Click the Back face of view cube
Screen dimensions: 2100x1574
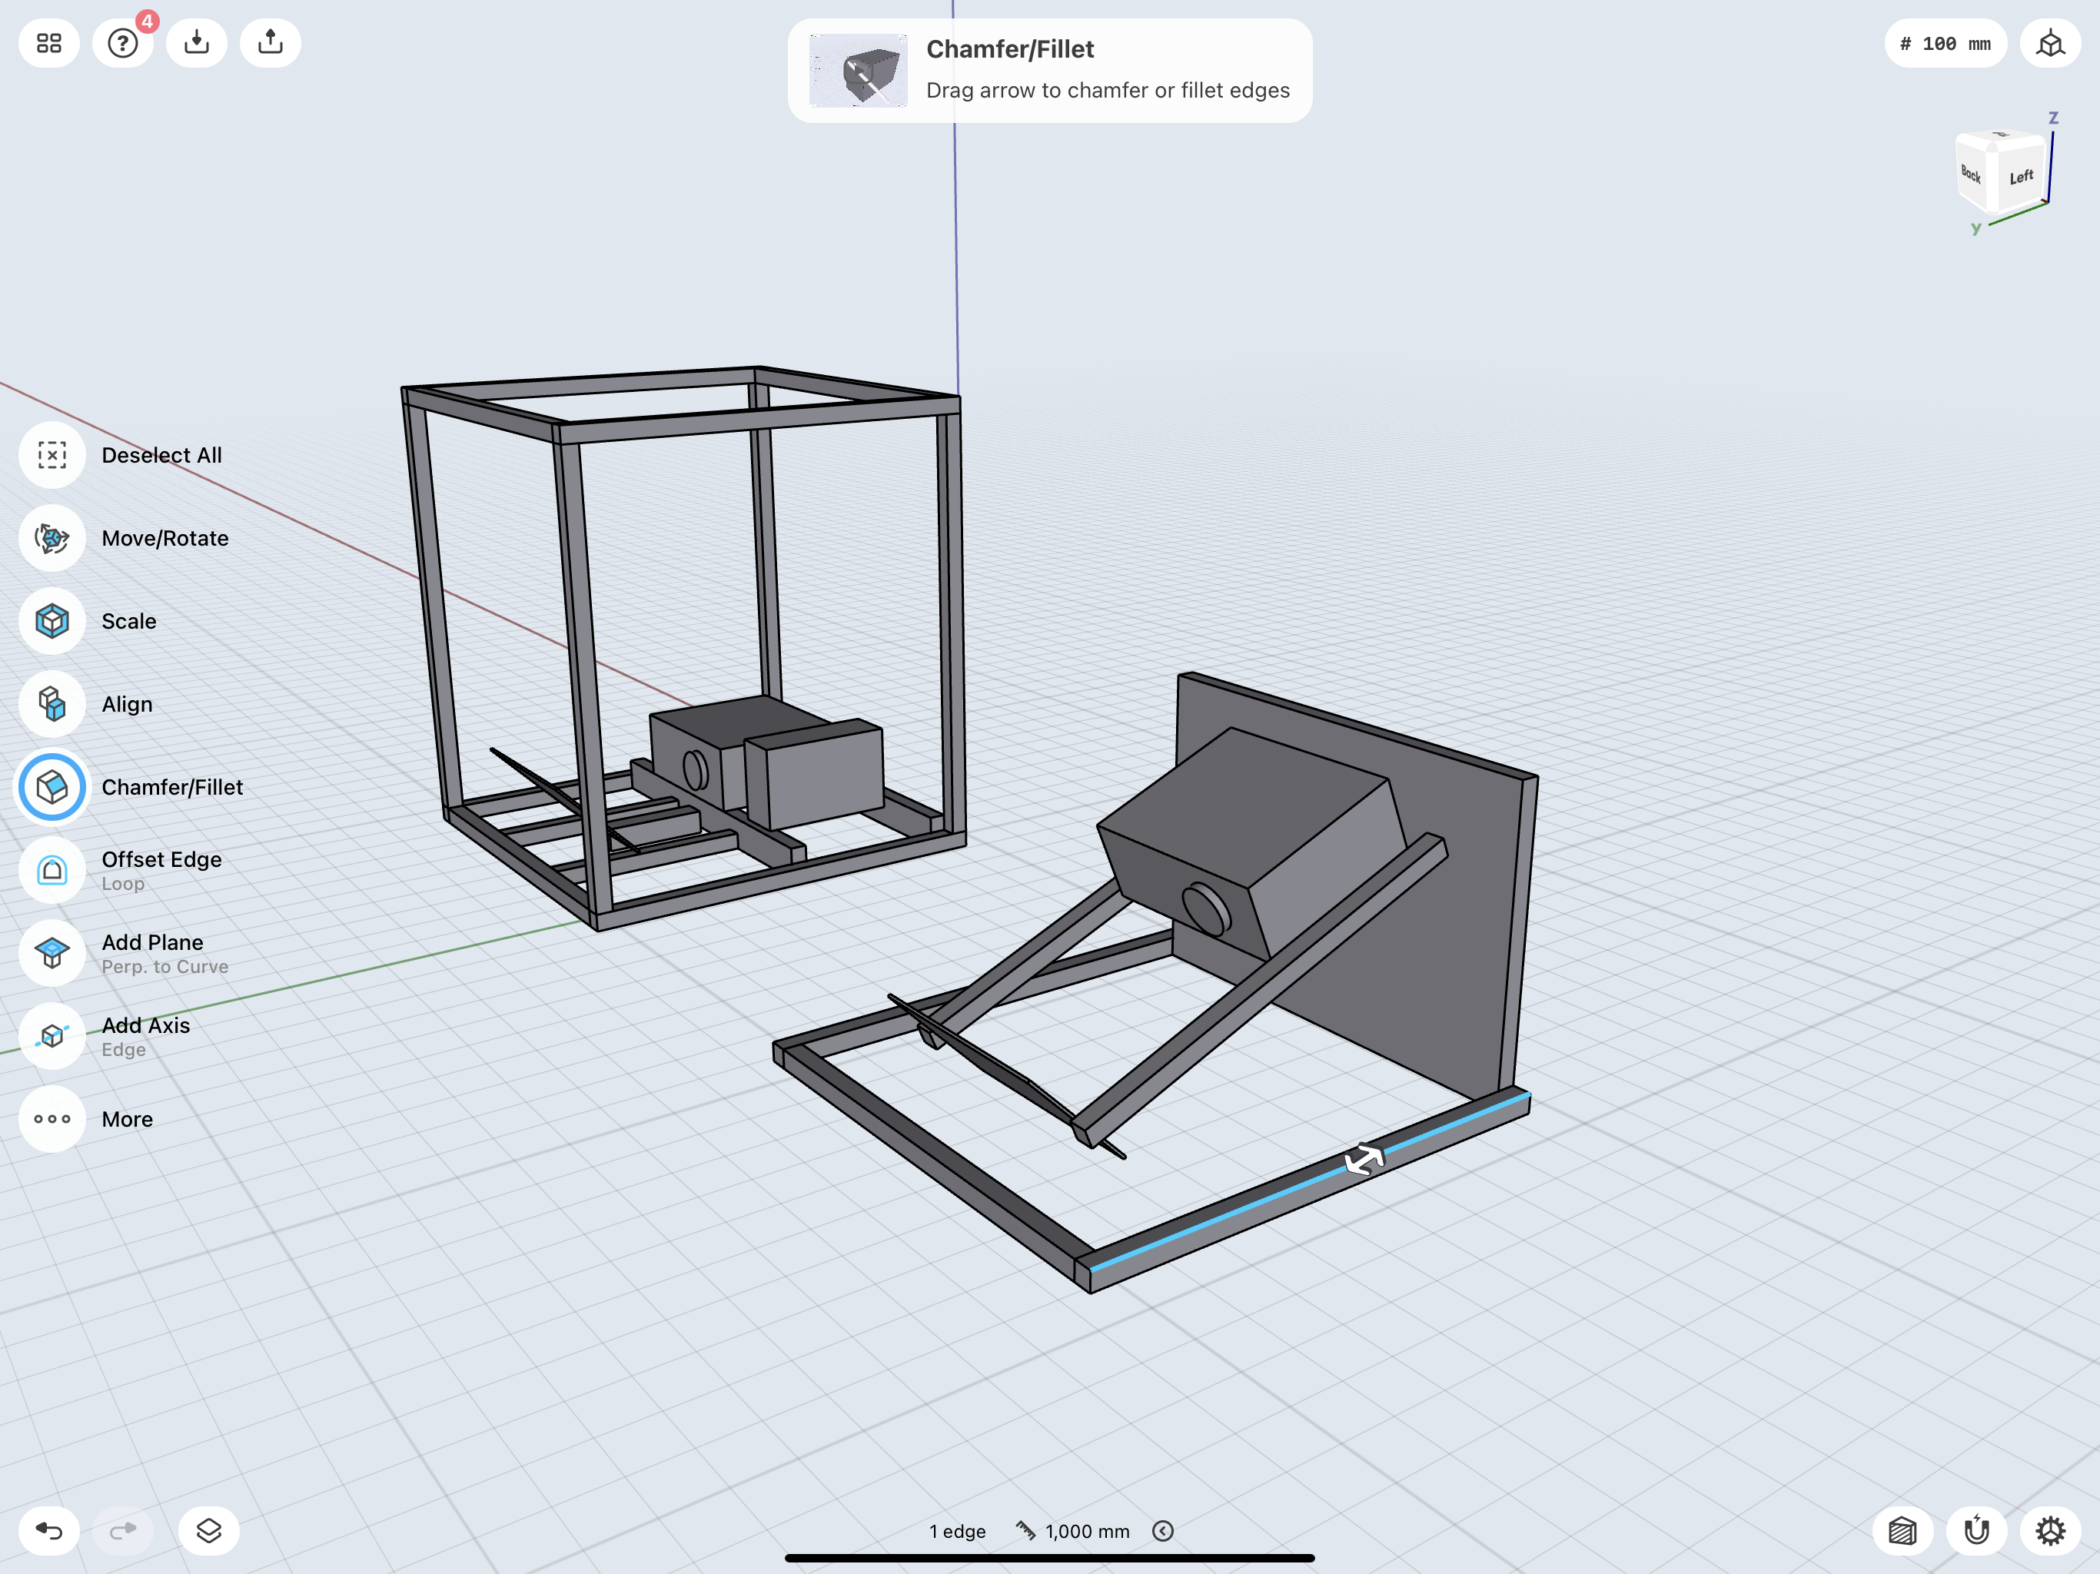pos(1971,174)
